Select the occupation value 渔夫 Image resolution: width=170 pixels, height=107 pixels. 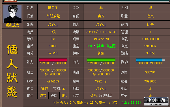(x=150, y=16)
